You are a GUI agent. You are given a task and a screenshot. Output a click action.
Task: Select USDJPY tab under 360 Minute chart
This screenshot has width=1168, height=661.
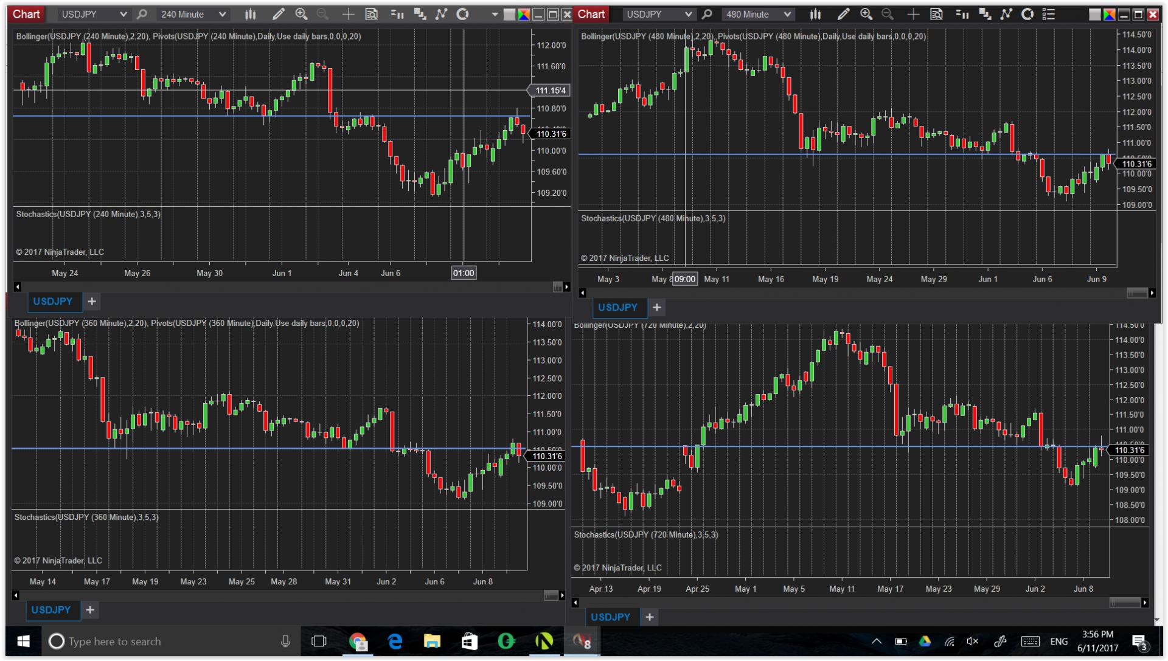click(x=51, y=610)
